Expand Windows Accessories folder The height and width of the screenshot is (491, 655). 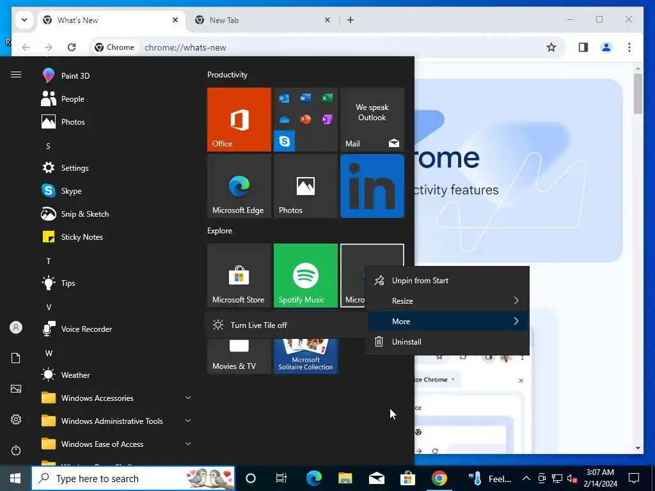[x=117, y=398]
